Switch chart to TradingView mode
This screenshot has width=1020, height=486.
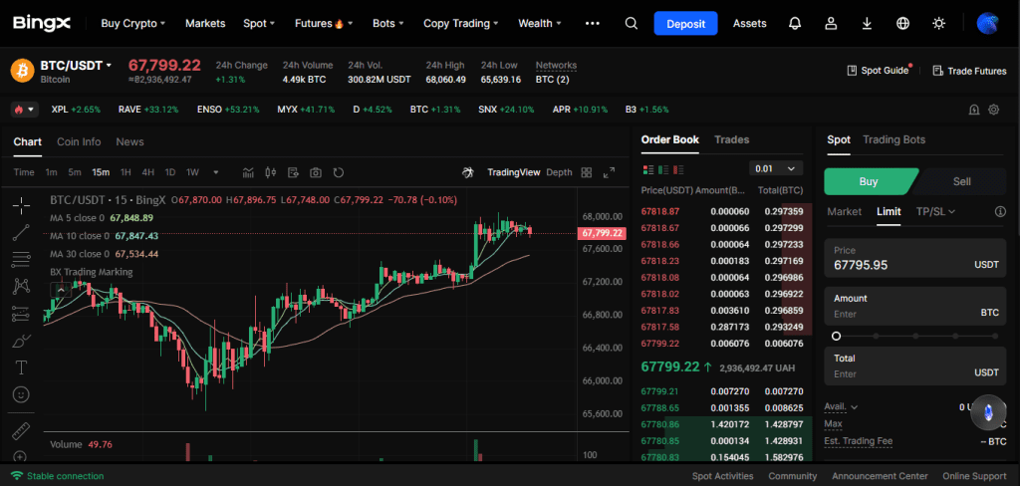(514, 172)
